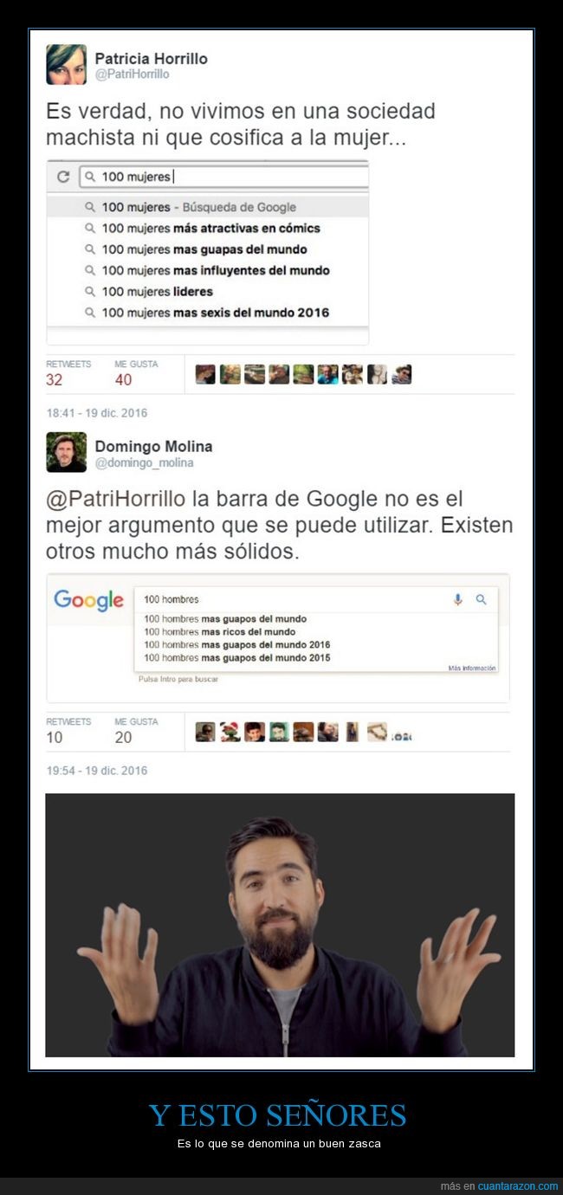
Task: Click the @PatriHorrillo handle link
Action: coord(132,74)
